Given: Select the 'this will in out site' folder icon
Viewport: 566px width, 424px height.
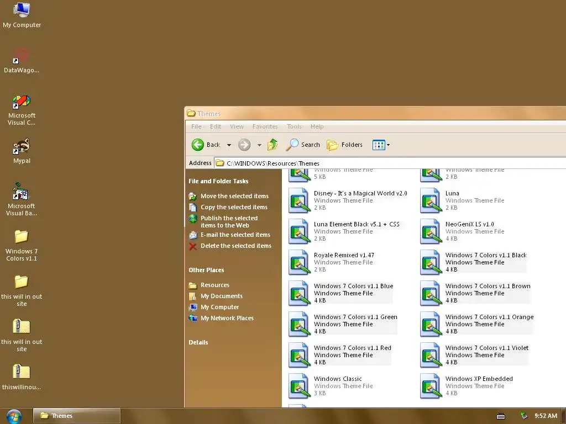Looking at the screenshot, I should pos(22,290).
